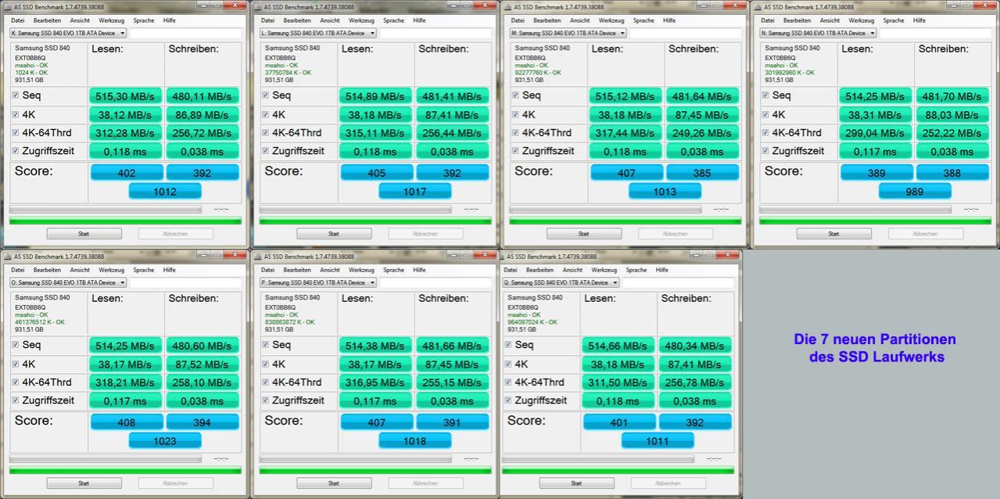Open the Datei menu in the Q: drive window
Screen dimensions: 1000x499
coord(511,270)
